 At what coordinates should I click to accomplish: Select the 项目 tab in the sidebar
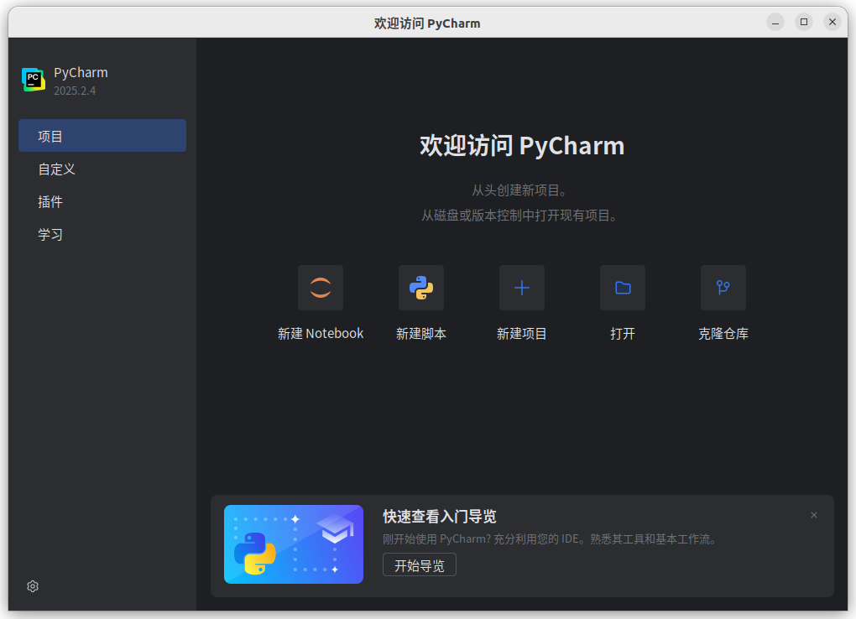click(102, 136)
